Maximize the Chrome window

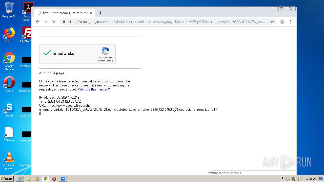[282, 9]
